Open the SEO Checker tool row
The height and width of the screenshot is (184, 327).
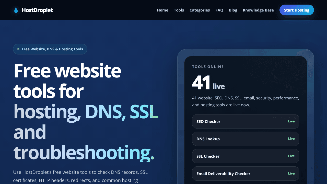pyautogui.click(x=246, y=121)
